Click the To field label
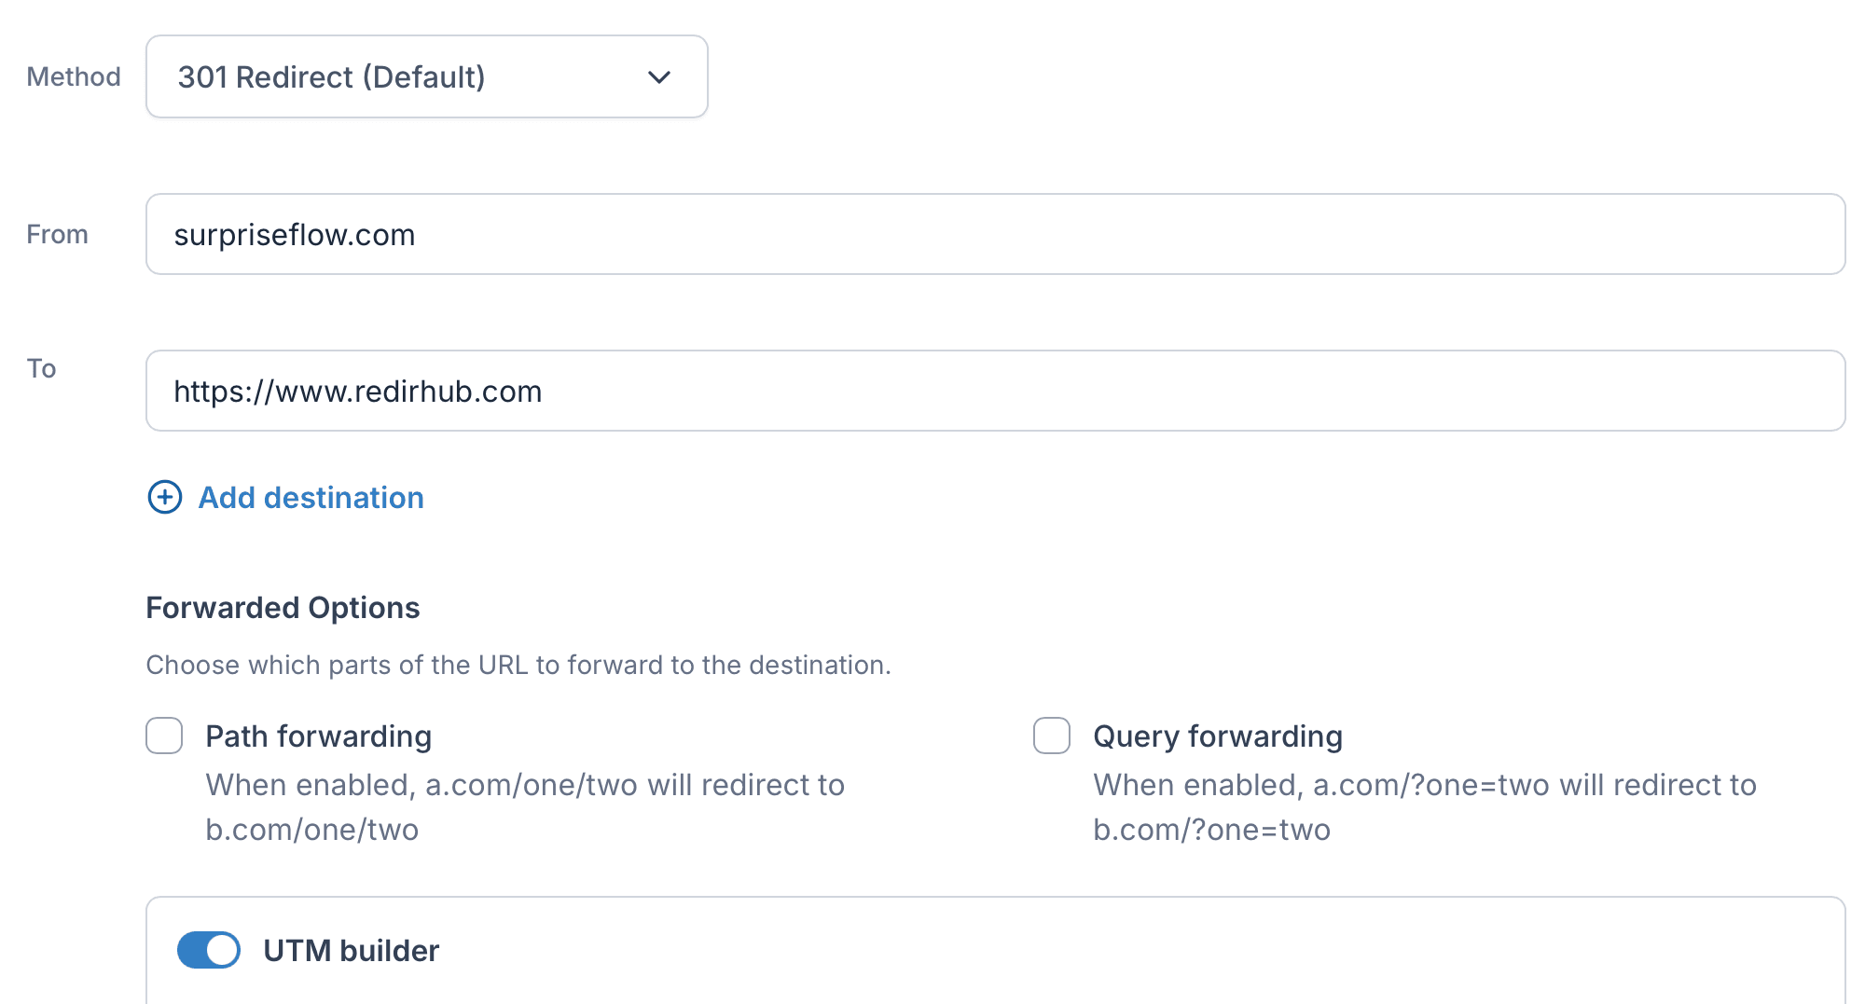The height and width of the screenshot is (1004, 1865). (41, 368)
